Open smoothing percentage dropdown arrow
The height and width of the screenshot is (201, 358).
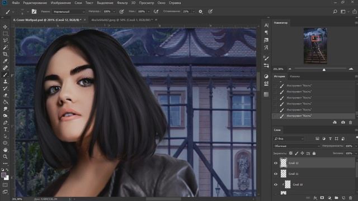[x=194, y=11]
